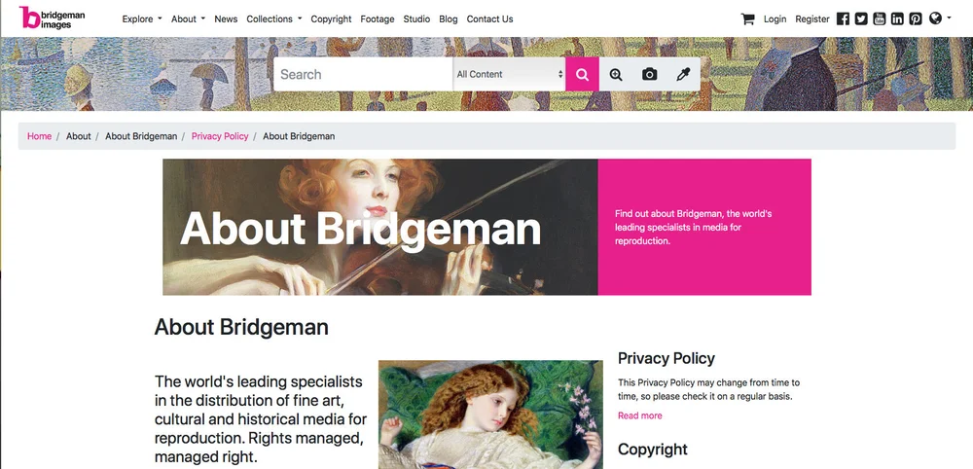Expand the Collections menu
This screenshot has height=469, width=973.
(273, 19)
